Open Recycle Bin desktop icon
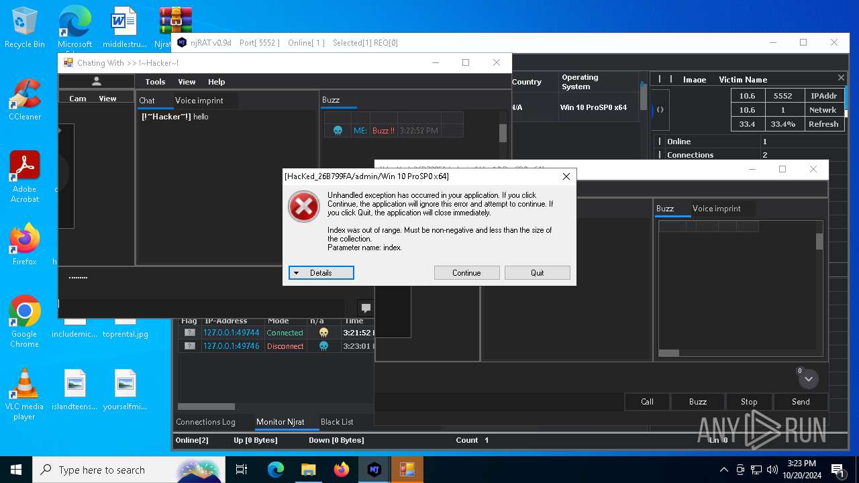 click(x=25, y=28)
